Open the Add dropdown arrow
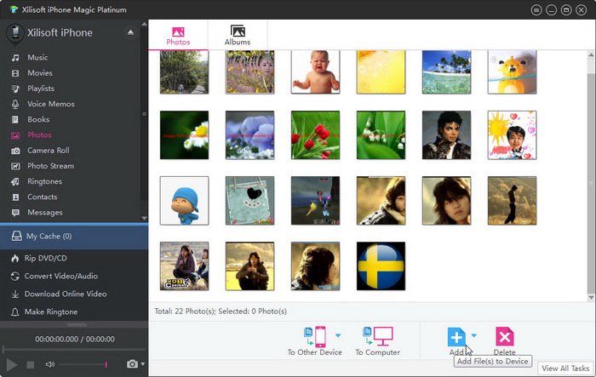 point(474,335)
